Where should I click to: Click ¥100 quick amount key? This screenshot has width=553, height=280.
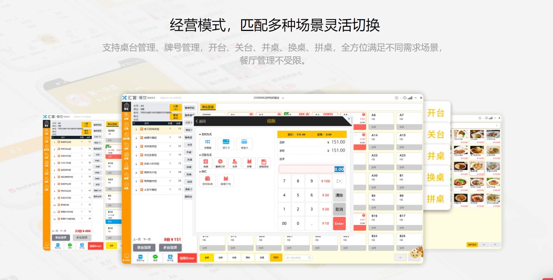click(326, 181)
